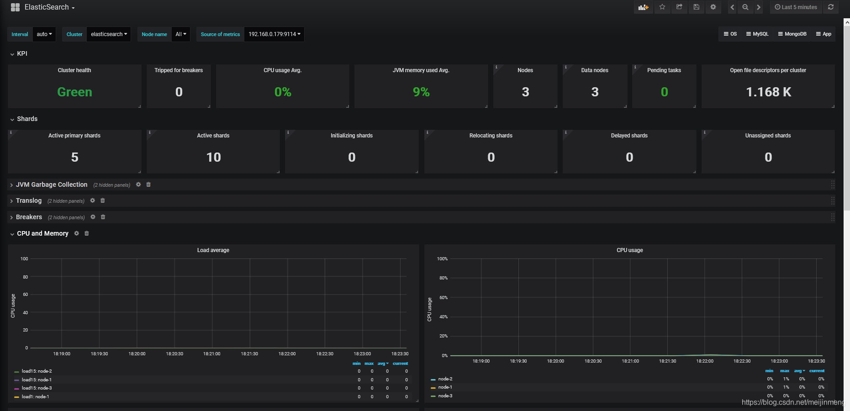
Task: Click the Data nodes panel info icon
Action: (x=566, y=67)
